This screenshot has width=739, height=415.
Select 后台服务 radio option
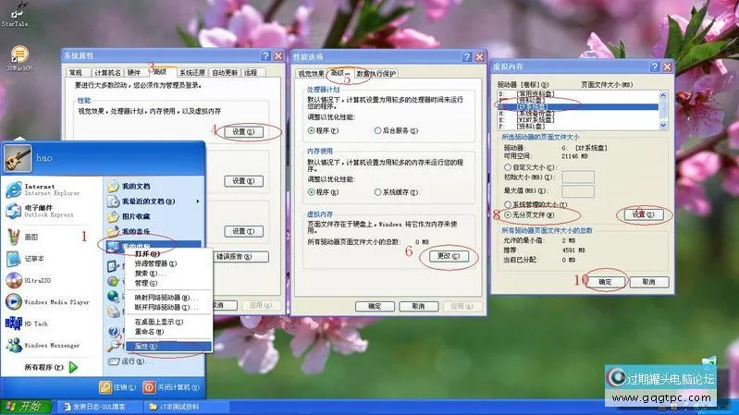pos(377,130)
